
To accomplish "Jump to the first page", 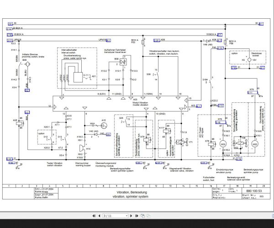I will (94, 216).
